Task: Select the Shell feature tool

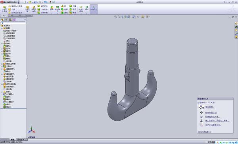Action: tap(64, 13)
